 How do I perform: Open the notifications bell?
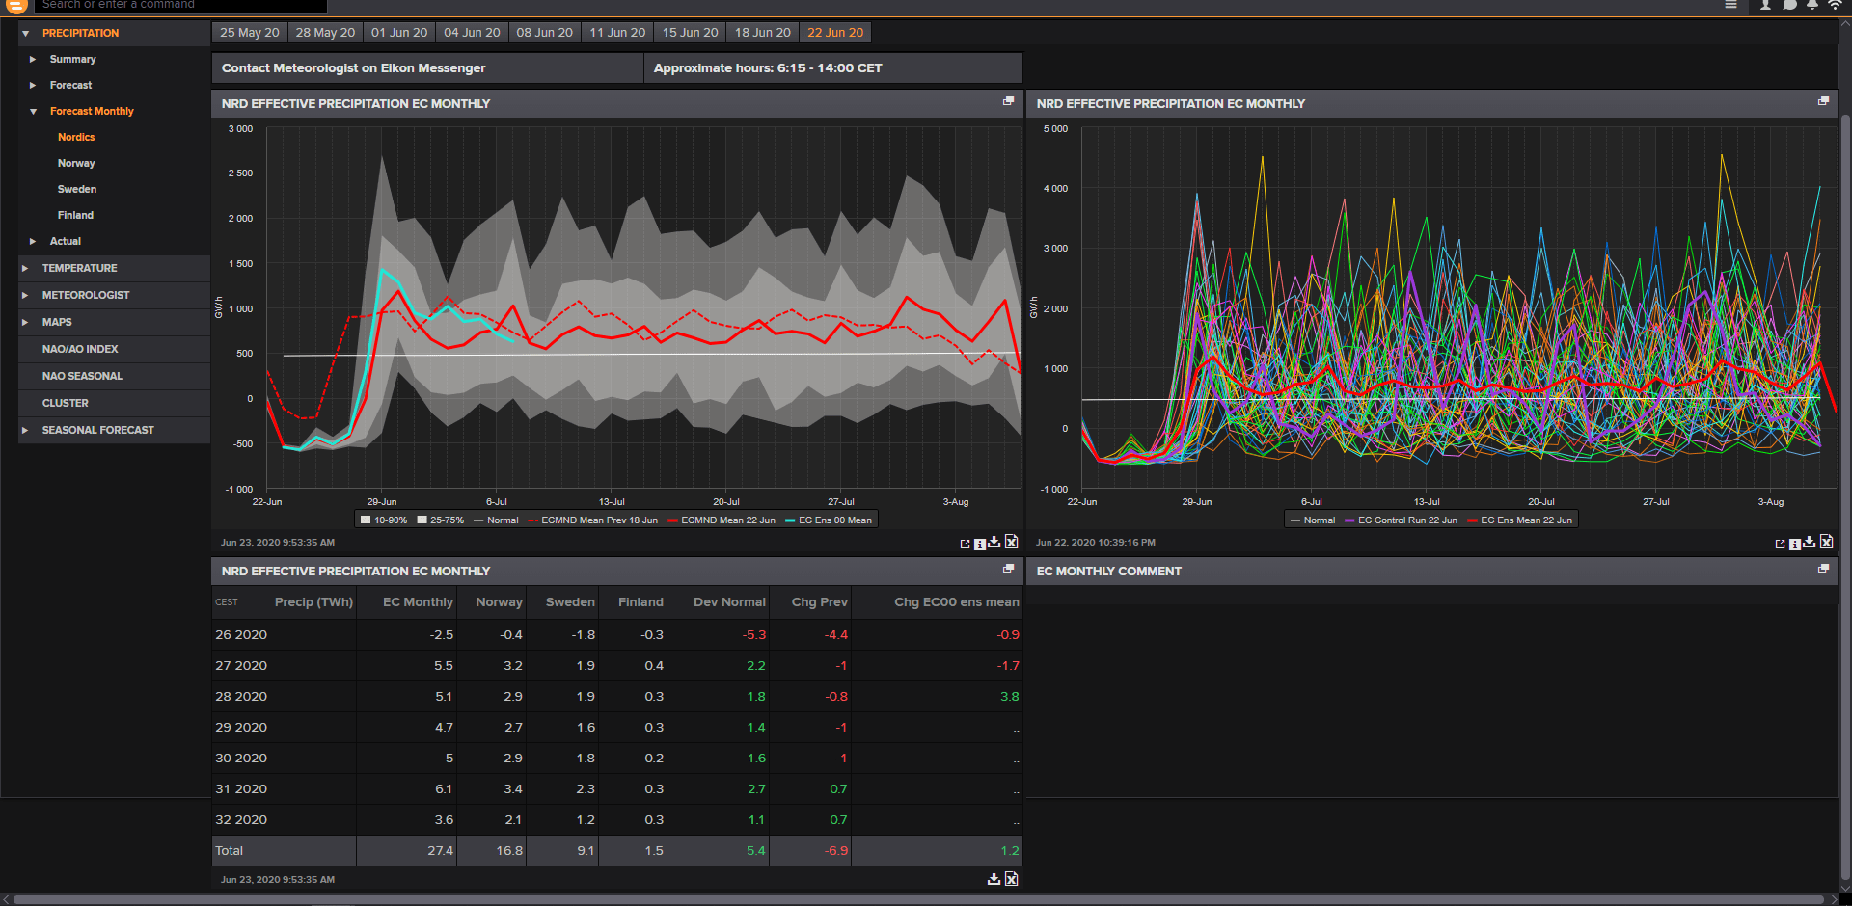[1812, 5]
